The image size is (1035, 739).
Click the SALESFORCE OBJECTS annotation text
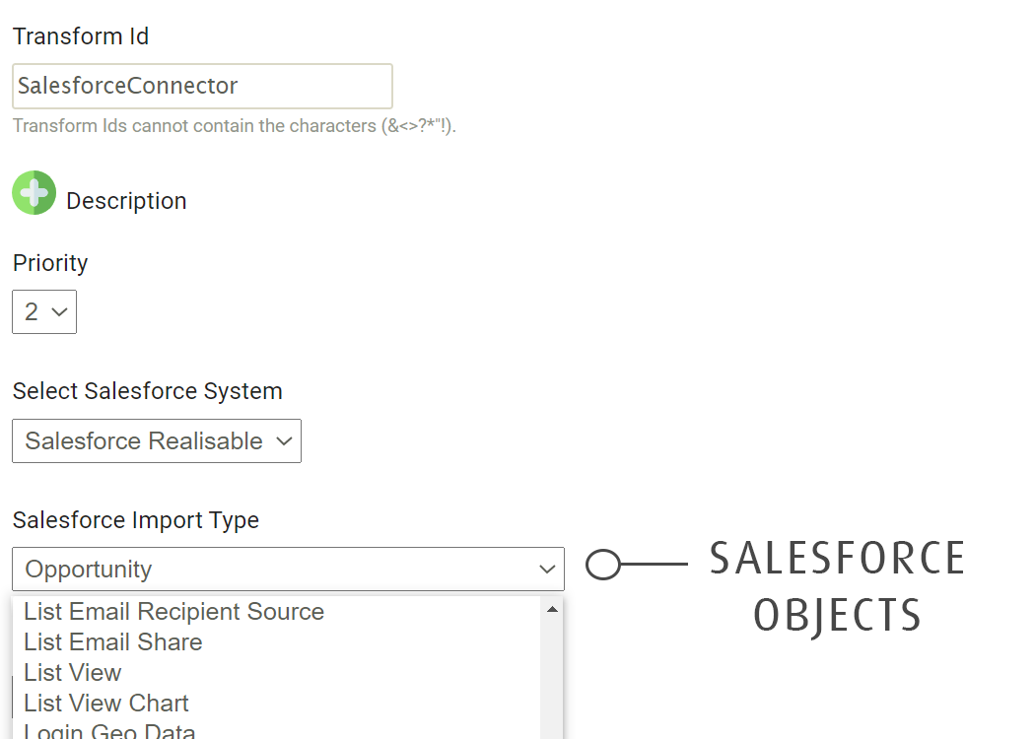[x=837, y=586]
